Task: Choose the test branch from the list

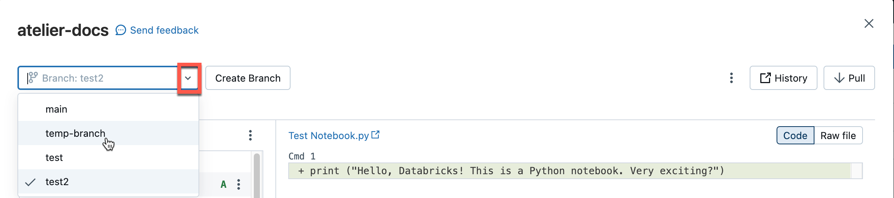Action: click(x=54, y=158)
